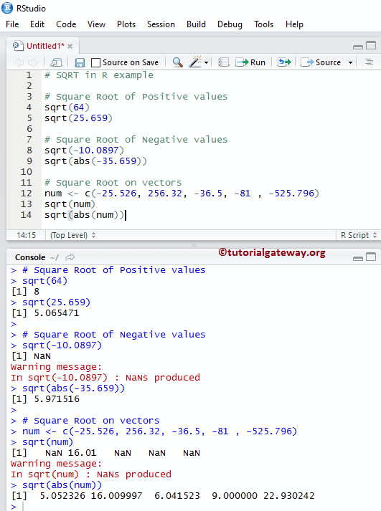Click 'In sqrt(num) : NaNs produced' warning

(90, 474)
